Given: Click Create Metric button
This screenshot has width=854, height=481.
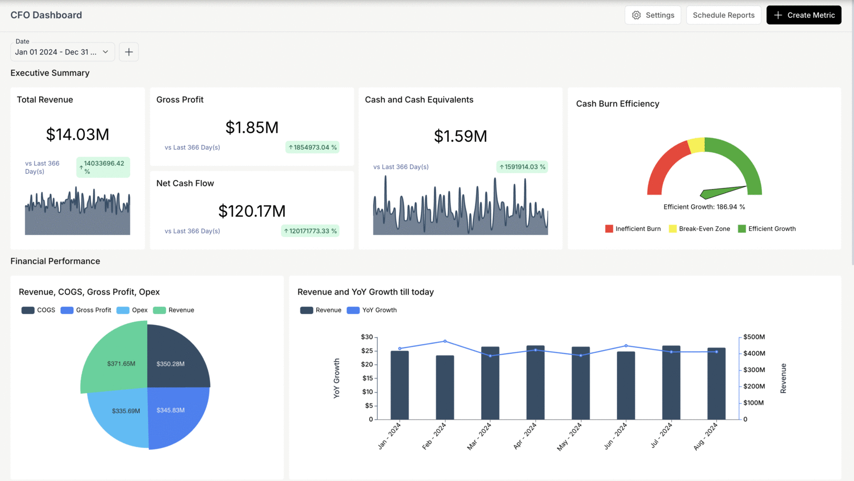Looking at the screenshot, I should click(x=804, y=15).
